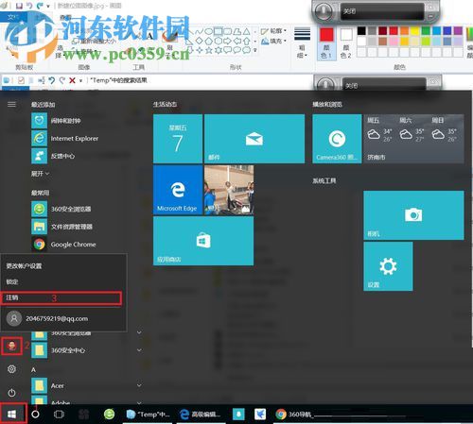
Task: Open Cortana circle on the taskbar
Action: (35, 414)
